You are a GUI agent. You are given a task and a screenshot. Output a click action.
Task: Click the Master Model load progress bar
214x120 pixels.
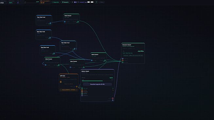tap(97, 81)
